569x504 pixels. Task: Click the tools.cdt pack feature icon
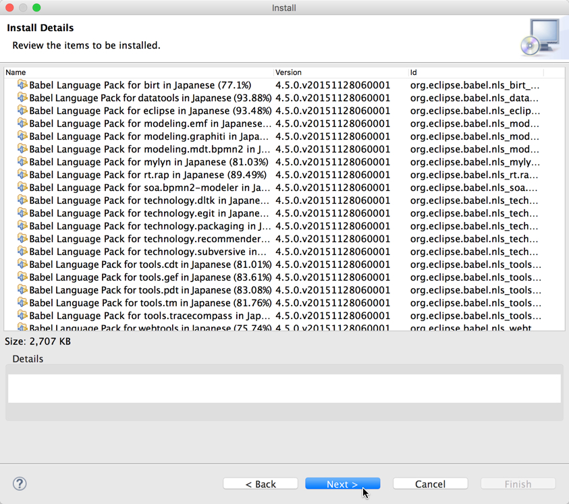[22, 264]
